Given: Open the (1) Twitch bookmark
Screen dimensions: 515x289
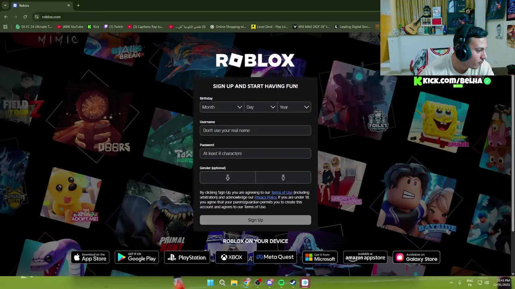Looking at the screenshot, I should click(113, 27).
